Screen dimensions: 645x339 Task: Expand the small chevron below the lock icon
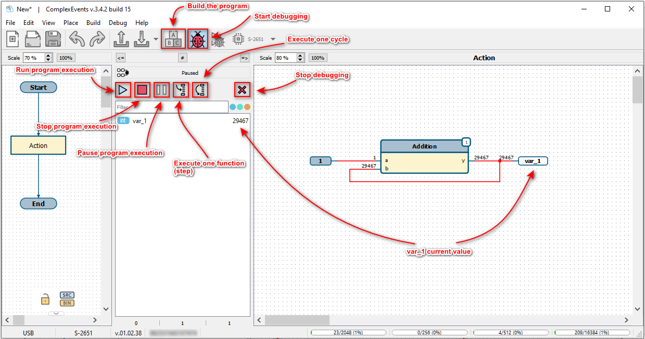point(56,314)
